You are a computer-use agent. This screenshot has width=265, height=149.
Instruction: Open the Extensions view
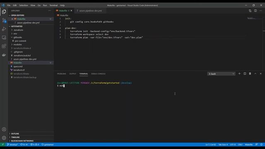point(4,46)
